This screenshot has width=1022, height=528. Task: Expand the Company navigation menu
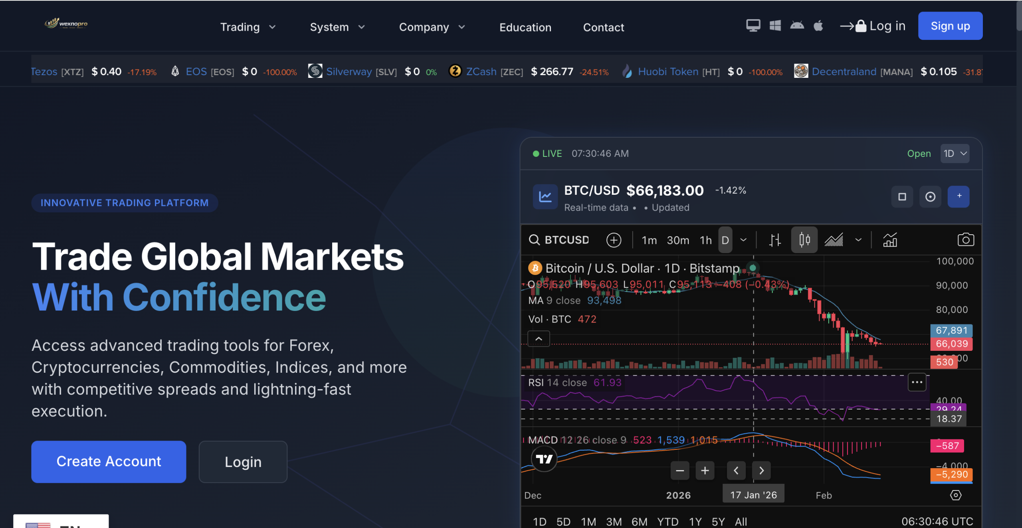(x=432, y=27)
